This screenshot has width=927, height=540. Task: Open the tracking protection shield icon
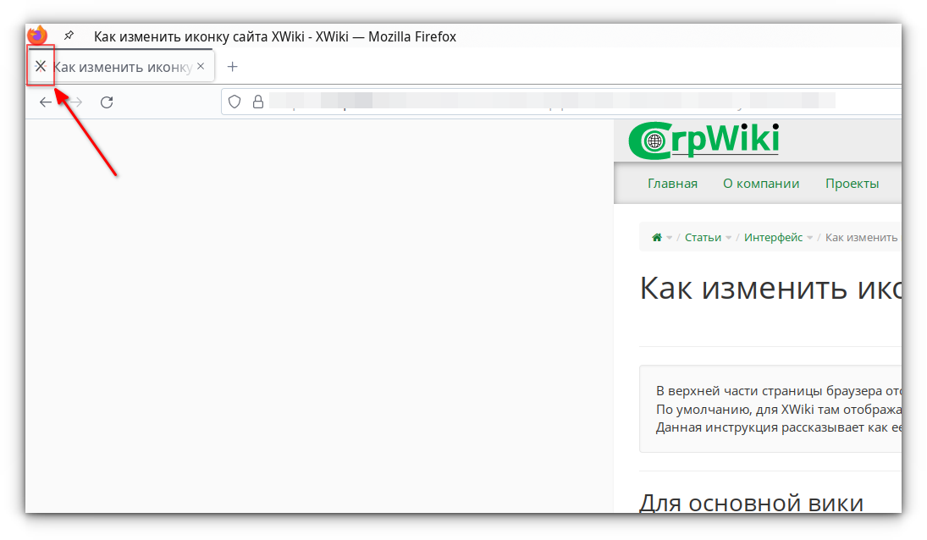236,102
